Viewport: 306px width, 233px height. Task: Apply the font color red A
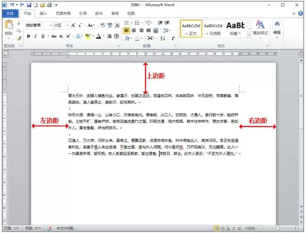(x=99, y=36)
